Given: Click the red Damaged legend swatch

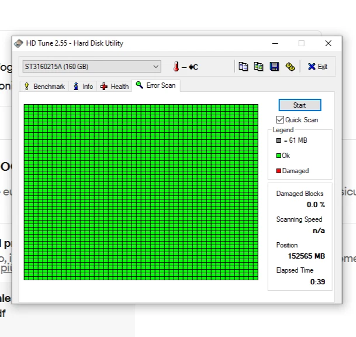Looking at the screenshot, I should point(279,171).
